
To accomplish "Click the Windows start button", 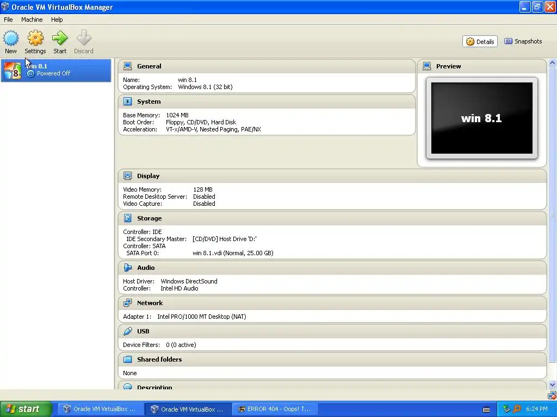I will 26,409.
